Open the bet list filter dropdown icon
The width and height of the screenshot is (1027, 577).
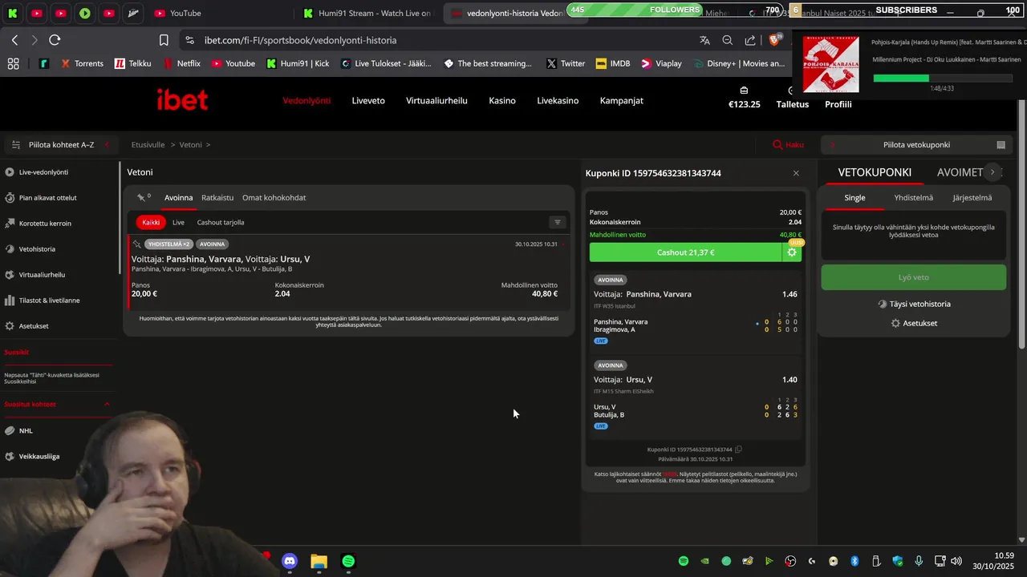[x=558, y=223]
